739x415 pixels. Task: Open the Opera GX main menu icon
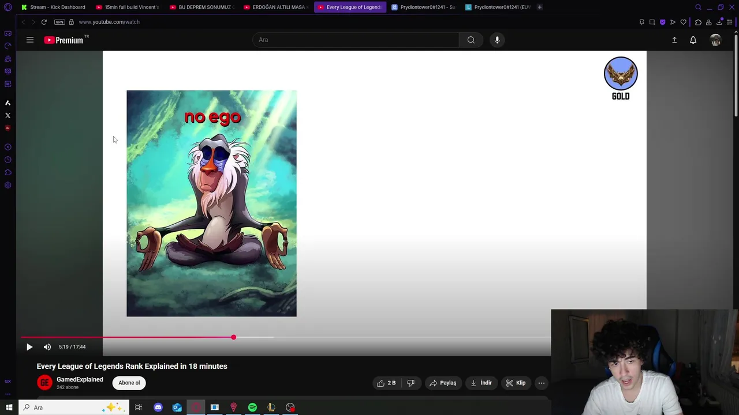(x=8, y=7)
